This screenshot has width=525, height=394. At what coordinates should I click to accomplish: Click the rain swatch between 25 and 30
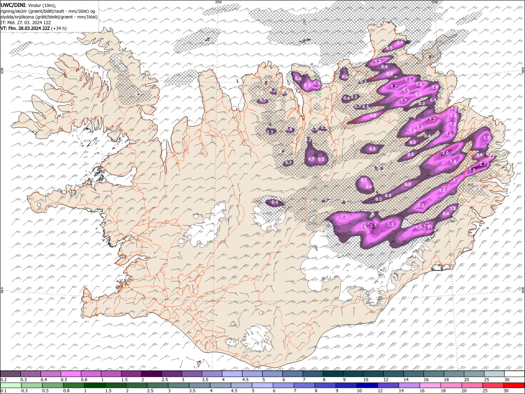tap(493, 385)
